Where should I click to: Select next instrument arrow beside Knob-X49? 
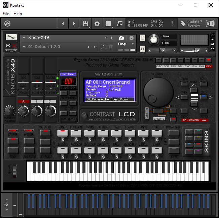coord(112,38)
